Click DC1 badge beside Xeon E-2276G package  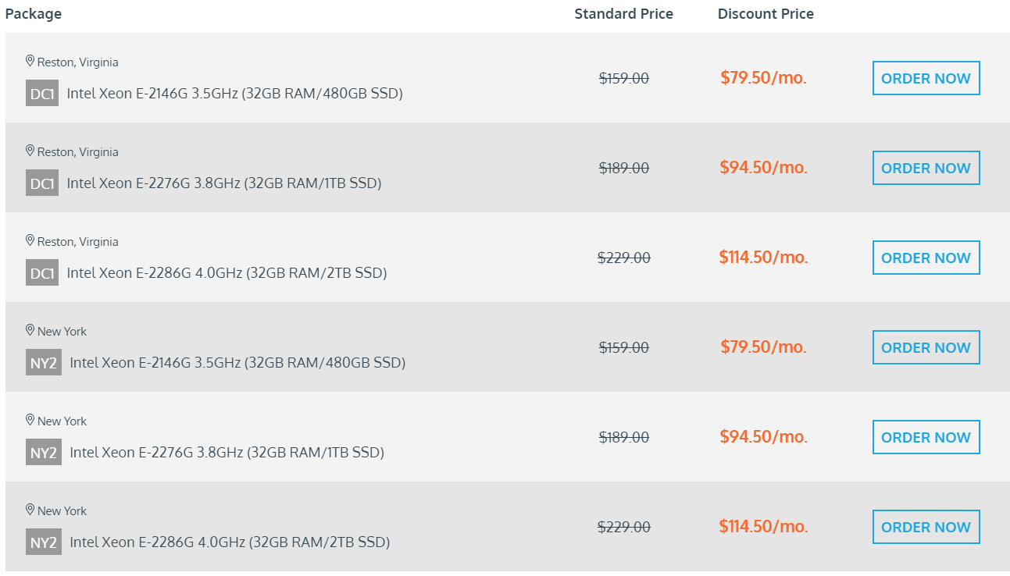click(x=42, y=183)
